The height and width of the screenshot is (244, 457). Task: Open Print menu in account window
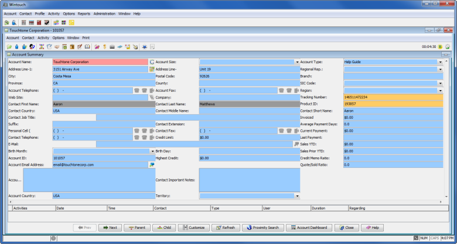86,38
